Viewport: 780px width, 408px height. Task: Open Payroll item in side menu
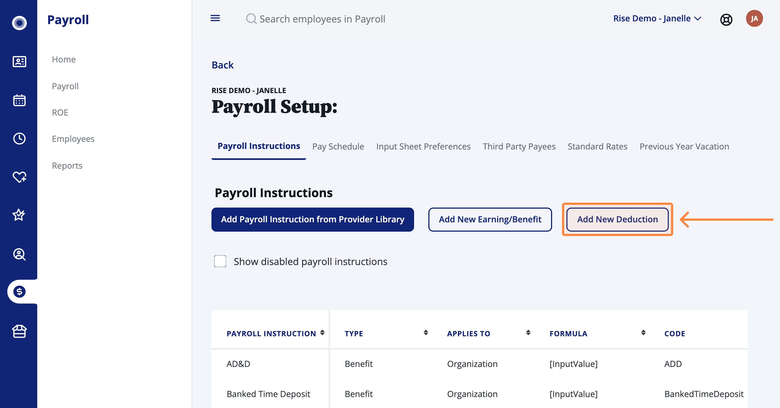point(65,86)
